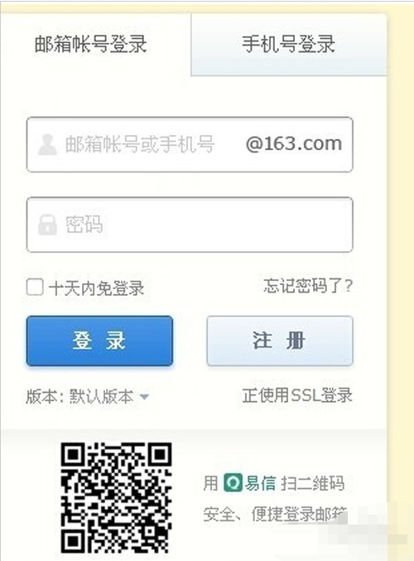Click the @163.com domain suffix
This screenshot has height=561, width=414.
pos(294,144)
